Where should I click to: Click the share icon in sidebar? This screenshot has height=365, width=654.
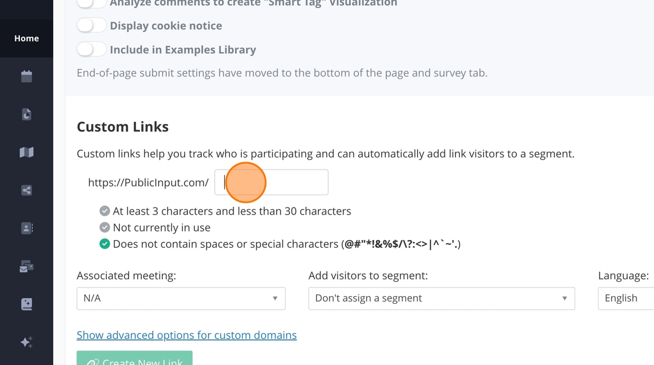26,190
